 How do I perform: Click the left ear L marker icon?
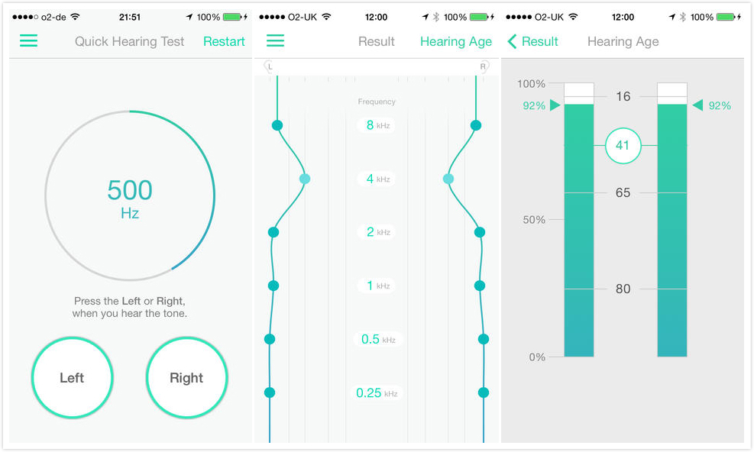(x=269, y=67)
